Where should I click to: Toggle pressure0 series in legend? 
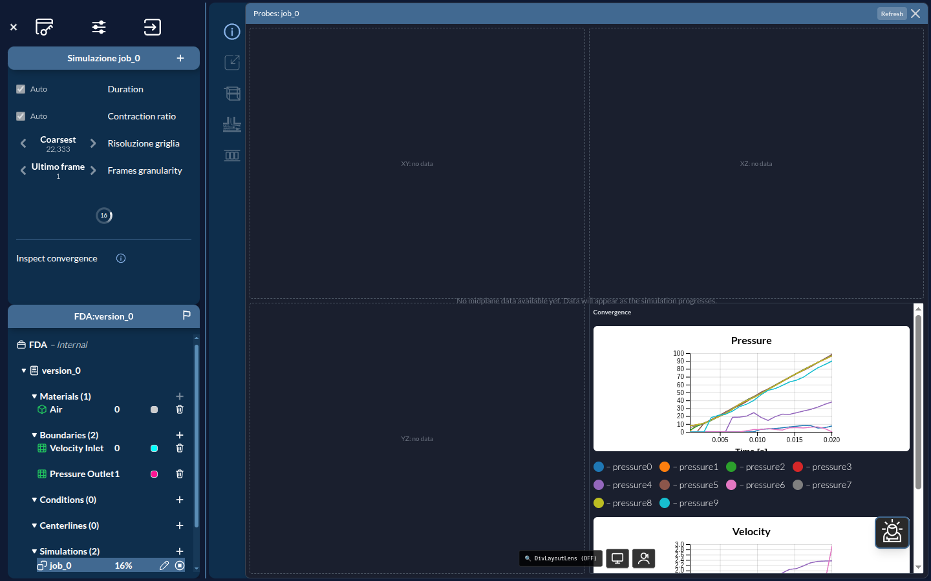pyautogui.click(x=623, y=467)
